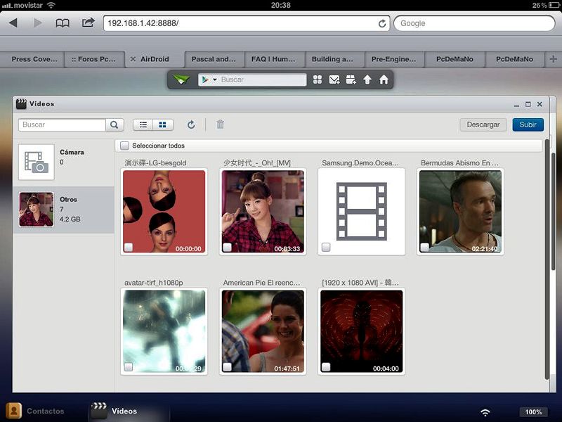
Task: Switch to Pascal and... browser tab
Action: coord(214,59)
